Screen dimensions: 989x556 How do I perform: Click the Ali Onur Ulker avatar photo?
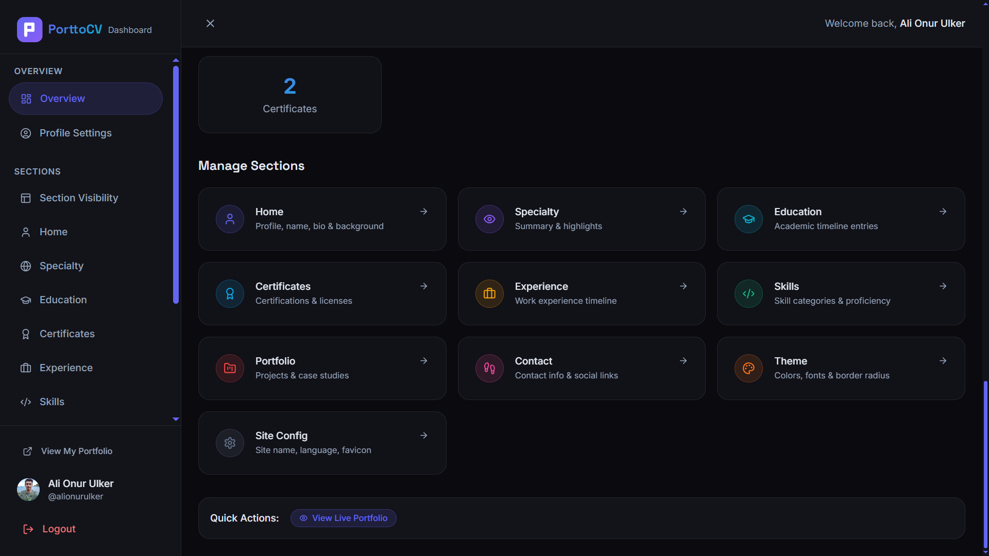tap(28, 490)
